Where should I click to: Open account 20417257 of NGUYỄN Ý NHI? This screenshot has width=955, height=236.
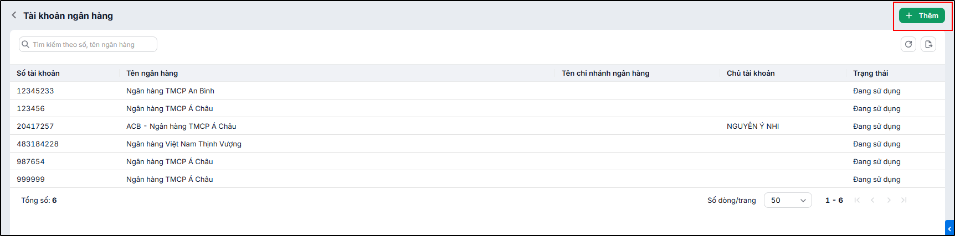(x=477, y=126)
